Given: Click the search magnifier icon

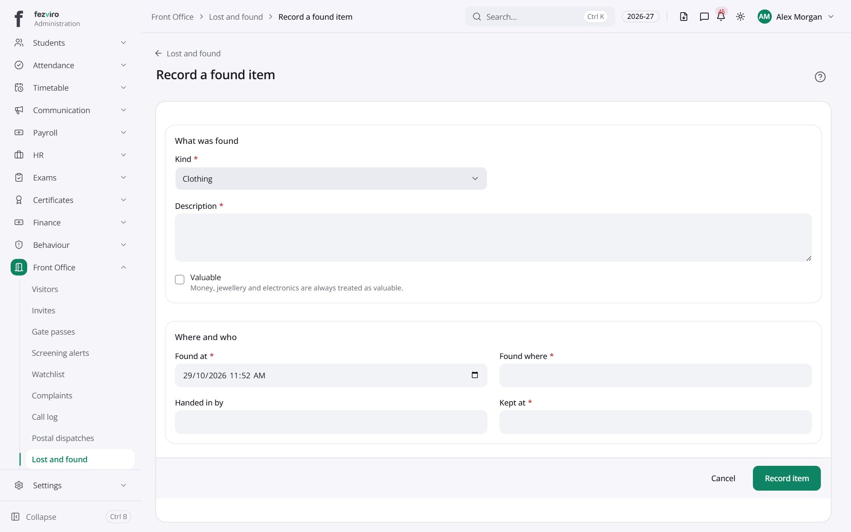Looking at the screenshot, I should (477, 17).
